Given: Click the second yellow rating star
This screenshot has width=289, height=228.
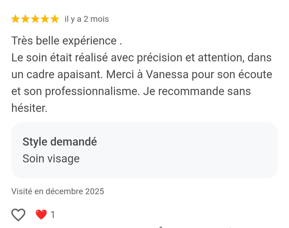Looking at the screenshot, I should 25,19.
